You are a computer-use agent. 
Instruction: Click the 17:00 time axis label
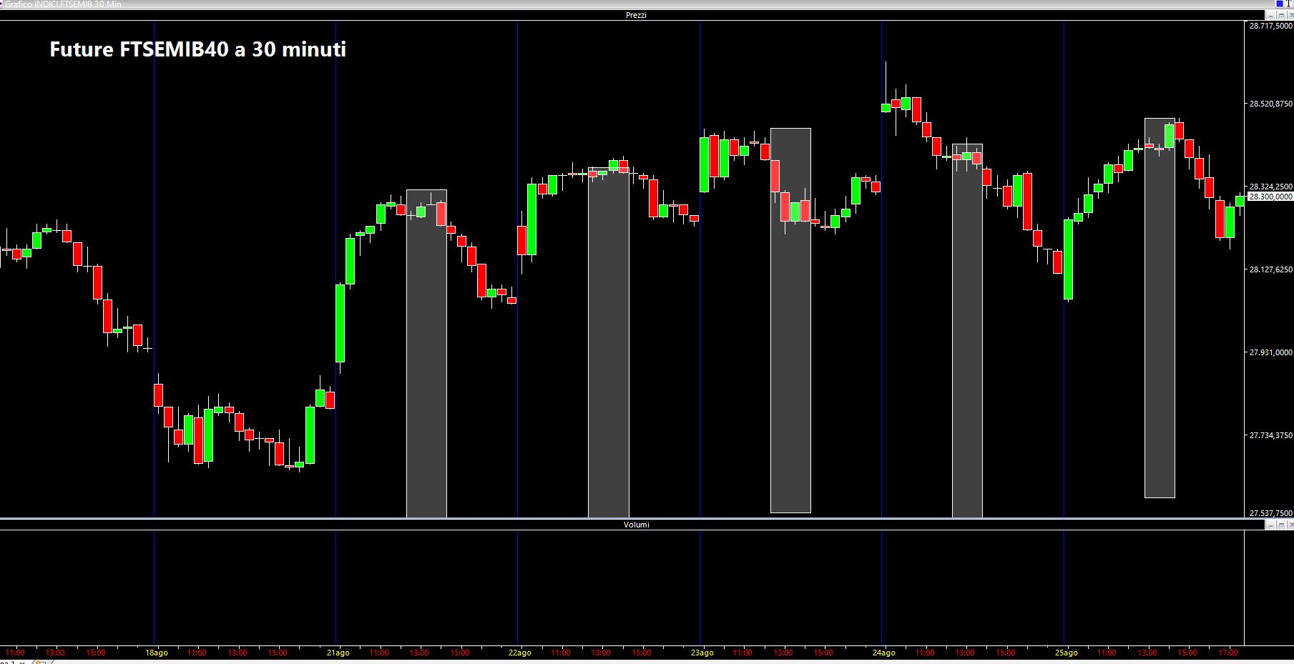(1228, 653)
